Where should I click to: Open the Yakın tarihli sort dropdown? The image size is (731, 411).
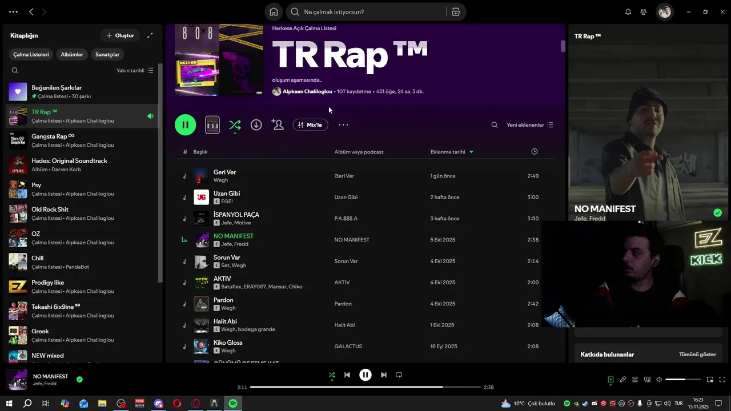(x=135, y=71)
